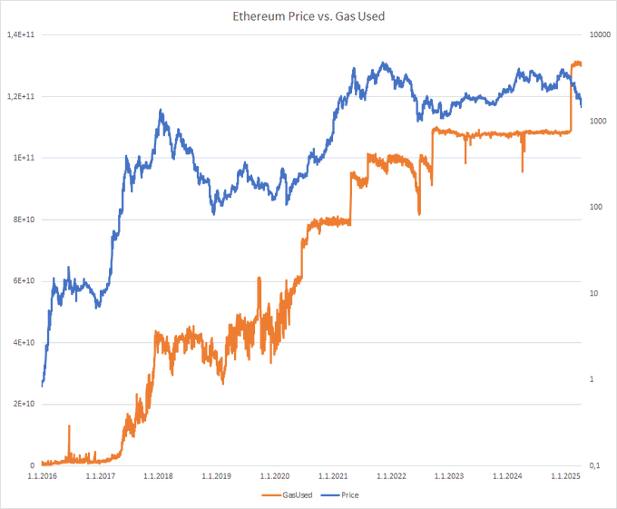This screenshot has width=617, height=509.
Task: Click the Price legend entry
Action: click(x=340, y=494)
